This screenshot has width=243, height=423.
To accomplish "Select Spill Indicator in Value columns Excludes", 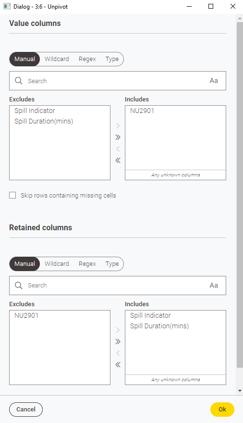I will pos(35,111).
